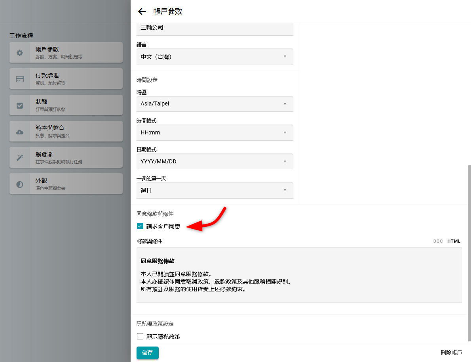The height and width of the screenshot is (362, 471).
Task: Click the checkmark icon for 狀態
Action: pyautogui.click(x=20, y=105)
